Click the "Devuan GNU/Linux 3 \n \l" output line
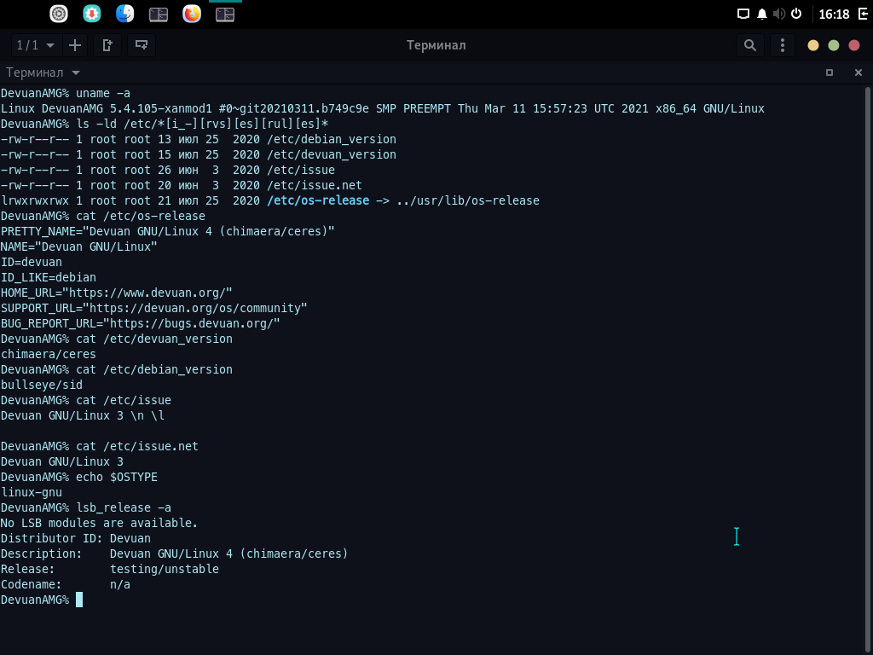Screen dimensions: 873x655 (x=83, y=415)
